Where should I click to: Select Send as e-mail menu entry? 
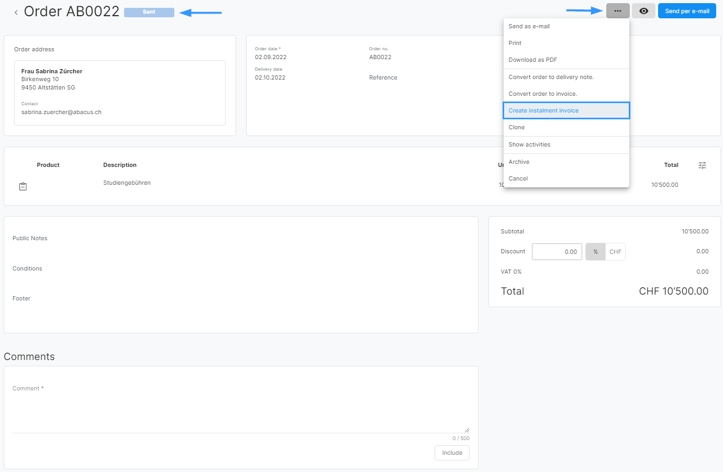(x=529, y=26)
